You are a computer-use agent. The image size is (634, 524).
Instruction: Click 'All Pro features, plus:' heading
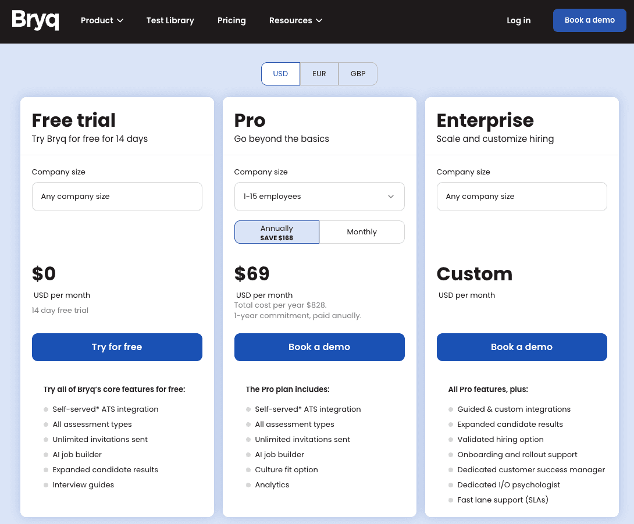click(x=488, y=389)
